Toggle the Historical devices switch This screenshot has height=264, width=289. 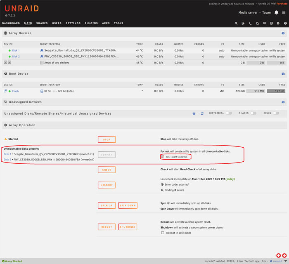coord(228,113)
